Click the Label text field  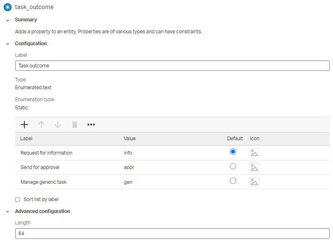172,66
